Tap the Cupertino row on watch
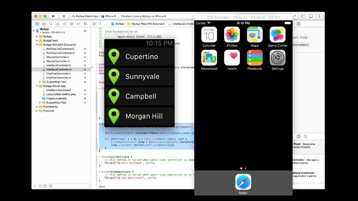Screen dimensions: 358x201 (139, 57)
